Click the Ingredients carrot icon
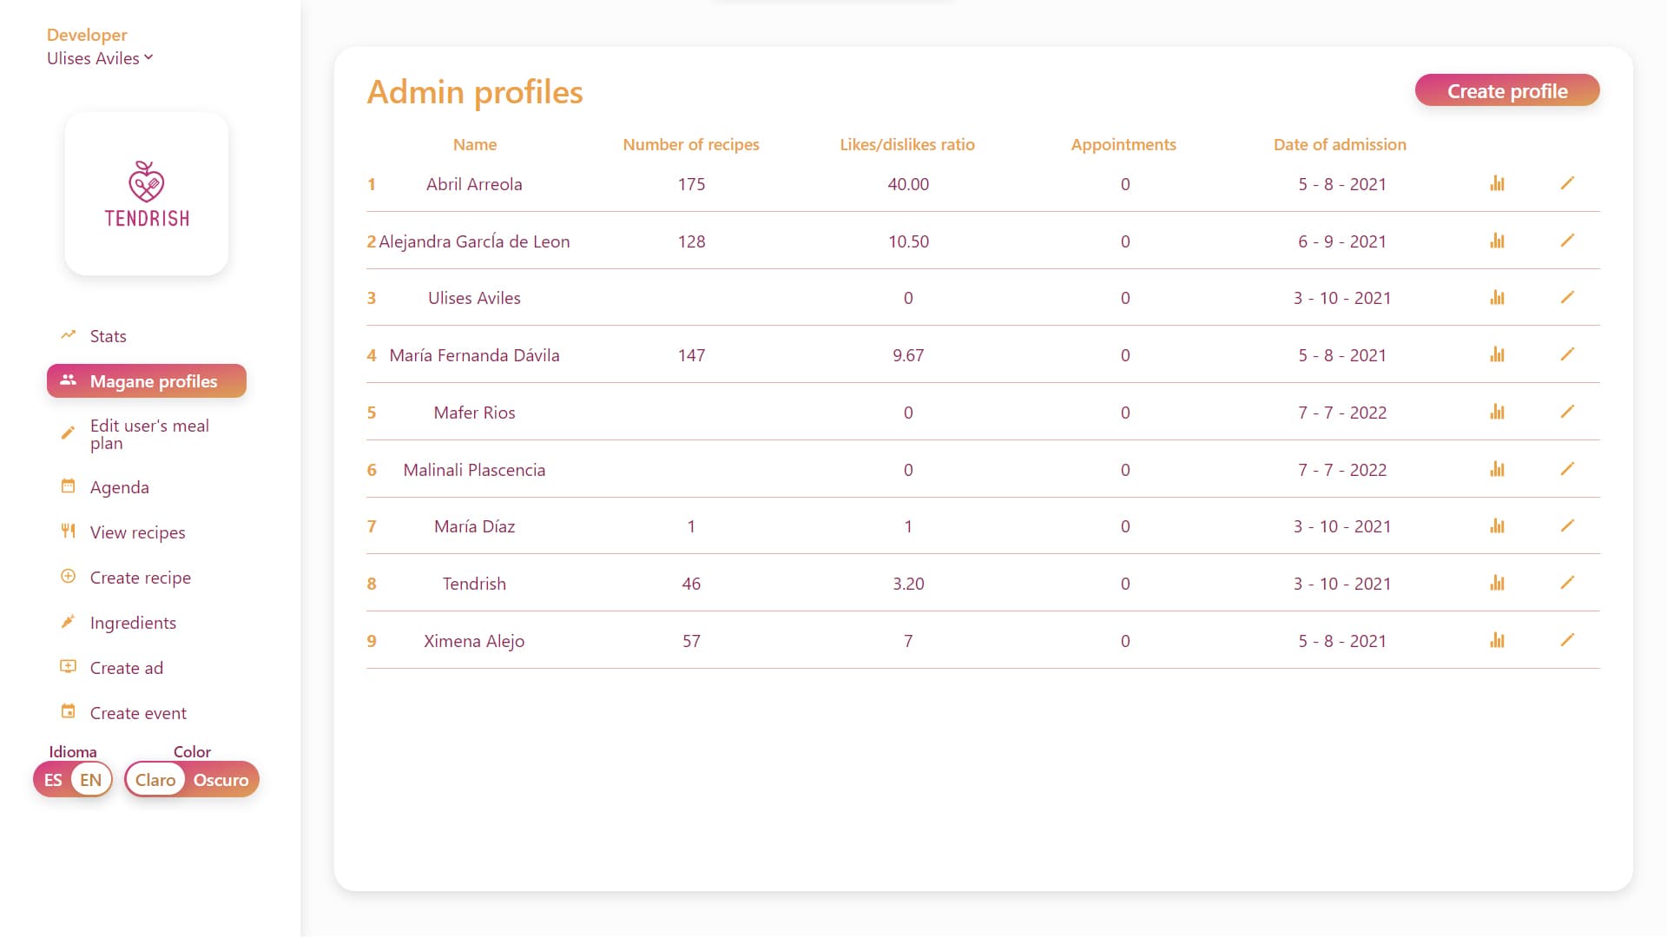The height and width of the screenshot is (938, 1667). point(68,621)
